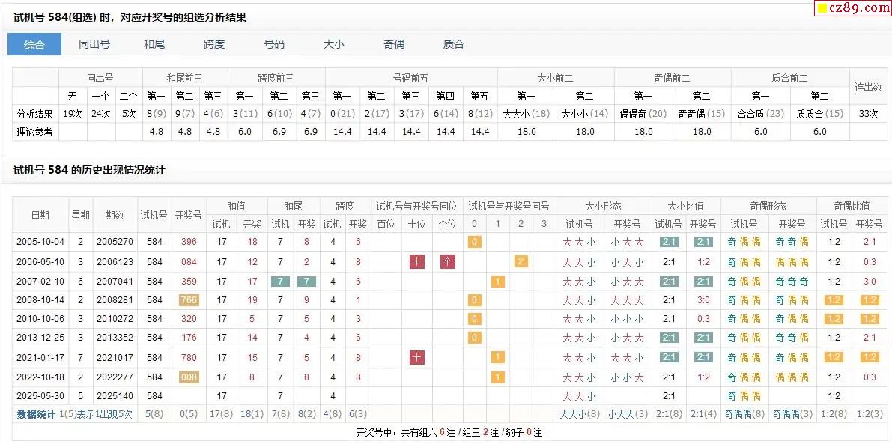Click the 号码前五 header cell

[x=411, y=78]
